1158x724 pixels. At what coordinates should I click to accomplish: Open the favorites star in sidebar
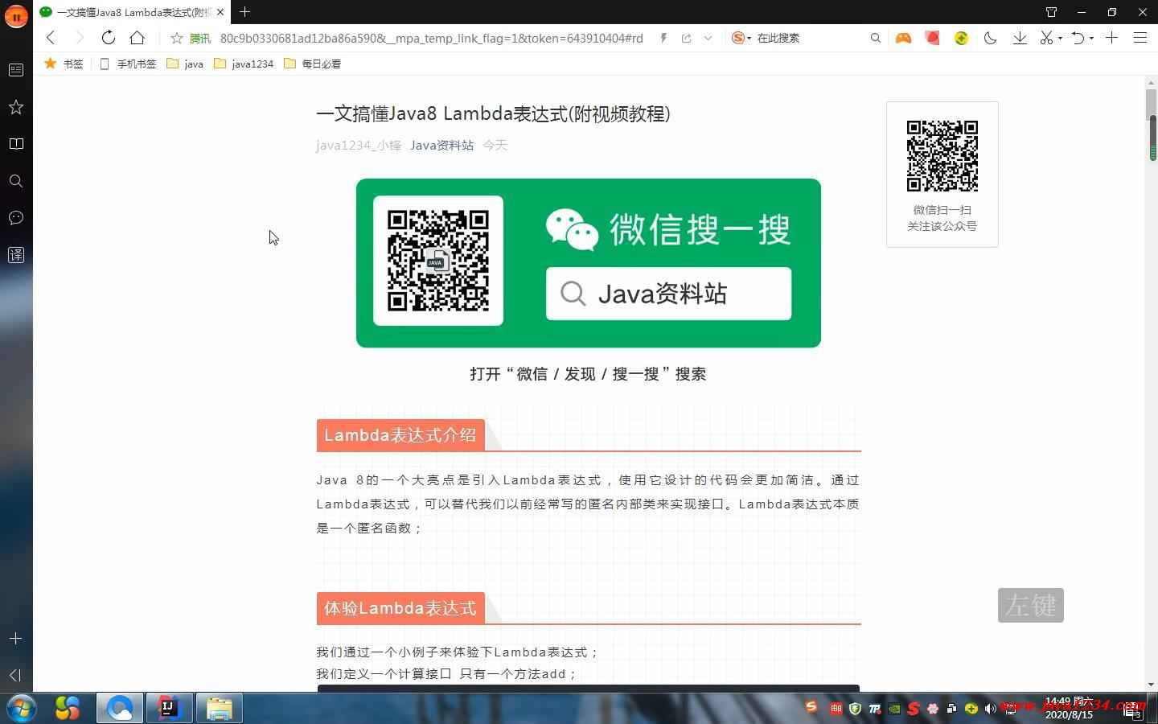pyautogui.click(x=15, y=107)
